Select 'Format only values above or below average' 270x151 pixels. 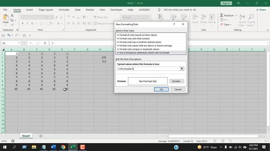(x=151, y=46)
